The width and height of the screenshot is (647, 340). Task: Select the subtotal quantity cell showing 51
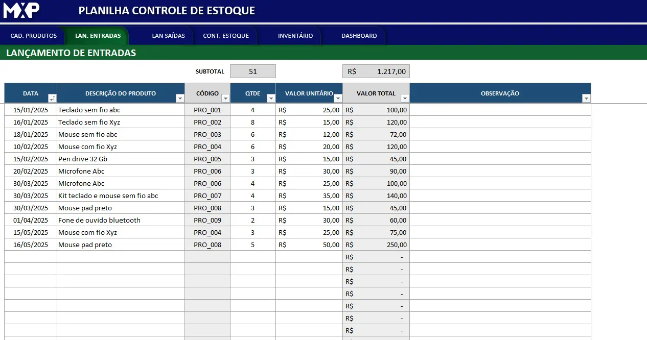[x=252, y=71]
